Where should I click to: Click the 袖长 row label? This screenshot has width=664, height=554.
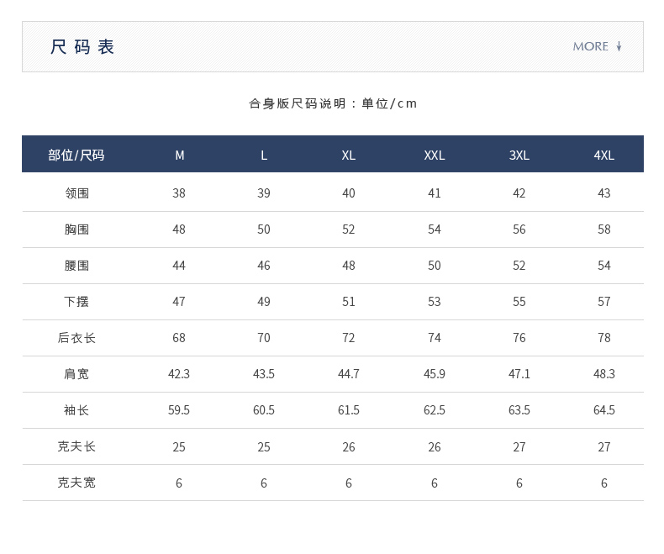click(x=76, y=410)
